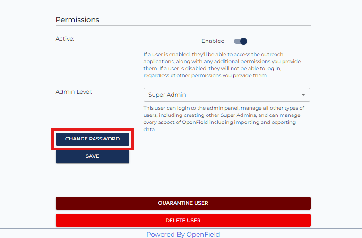
Task: Open the Powered By OpenField link
Action: point(183,234)
